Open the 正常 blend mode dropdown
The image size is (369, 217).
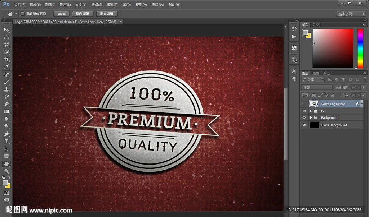point(317,87)
